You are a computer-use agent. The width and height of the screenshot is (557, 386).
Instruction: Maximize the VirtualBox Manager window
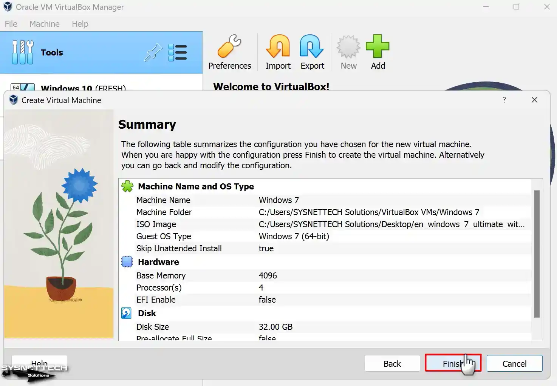click(516, 7)
